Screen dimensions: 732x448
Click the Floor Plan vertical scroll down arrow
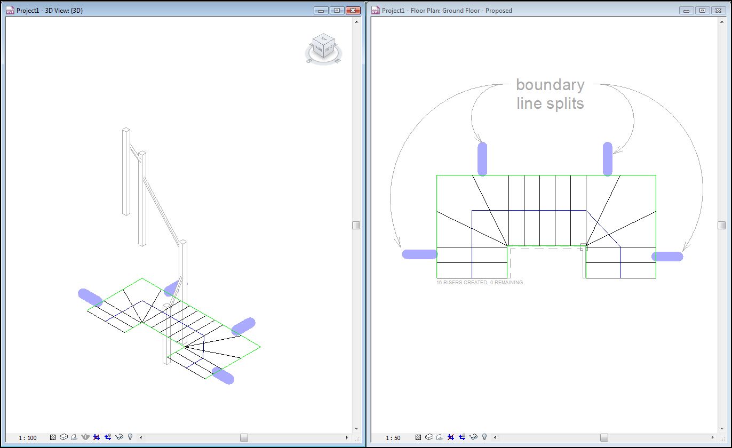pos(722,428)
